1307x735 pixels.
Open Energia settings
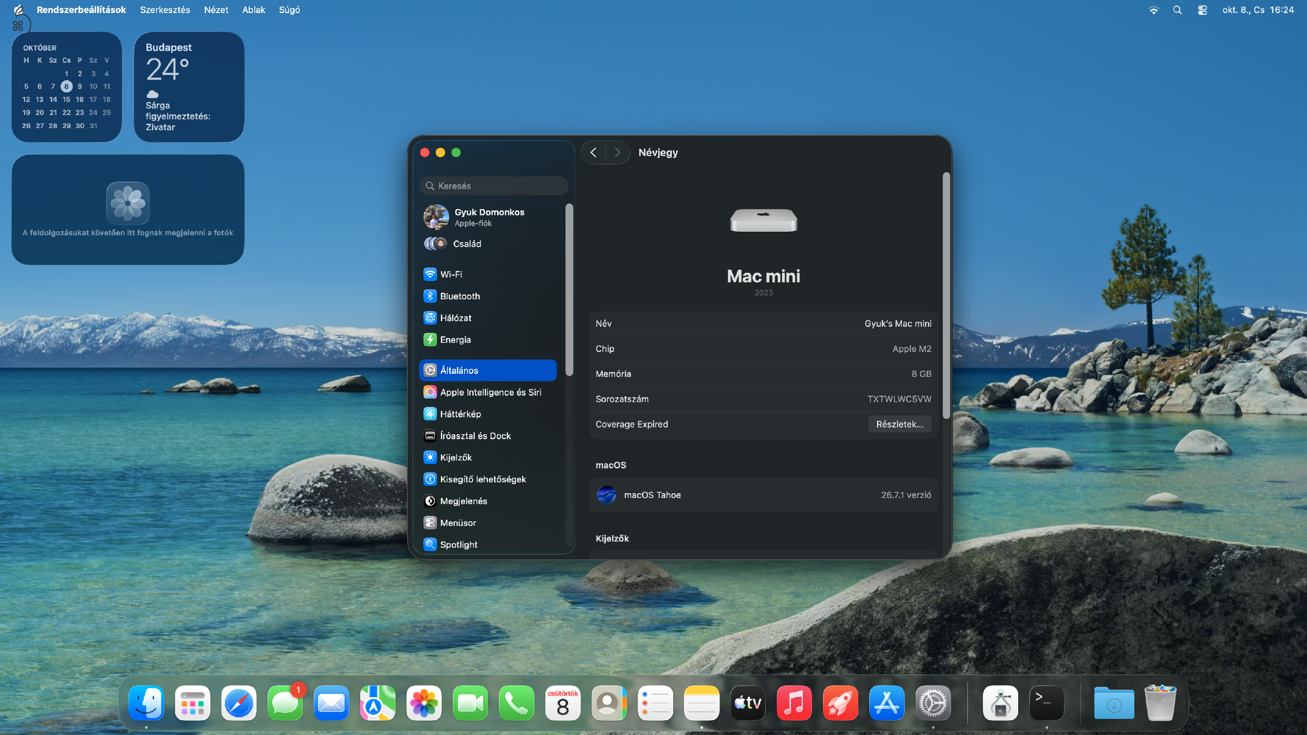[488, 339]
